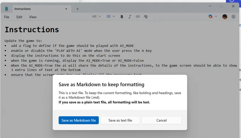Open the View menu
The width and height of the screenshot is (241, 138).
33,17
